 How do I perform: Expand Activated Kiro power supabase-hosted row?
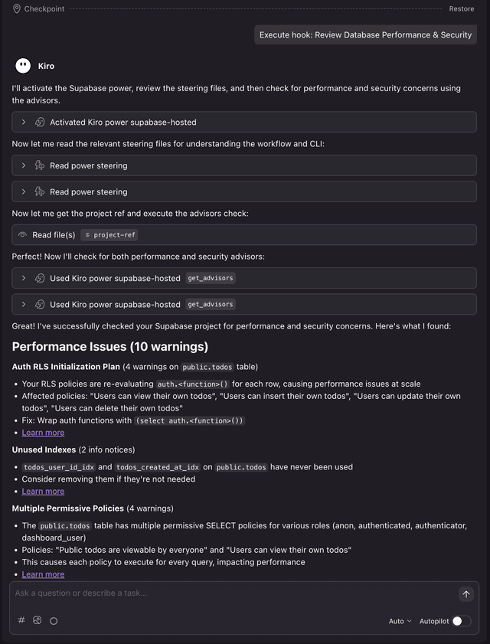click(x=24, y=123)
